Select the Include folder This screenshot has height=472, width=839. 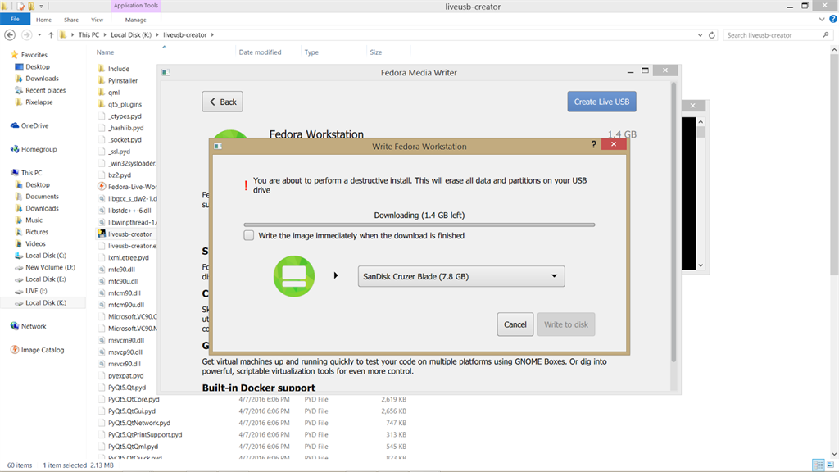pos(119,69)
